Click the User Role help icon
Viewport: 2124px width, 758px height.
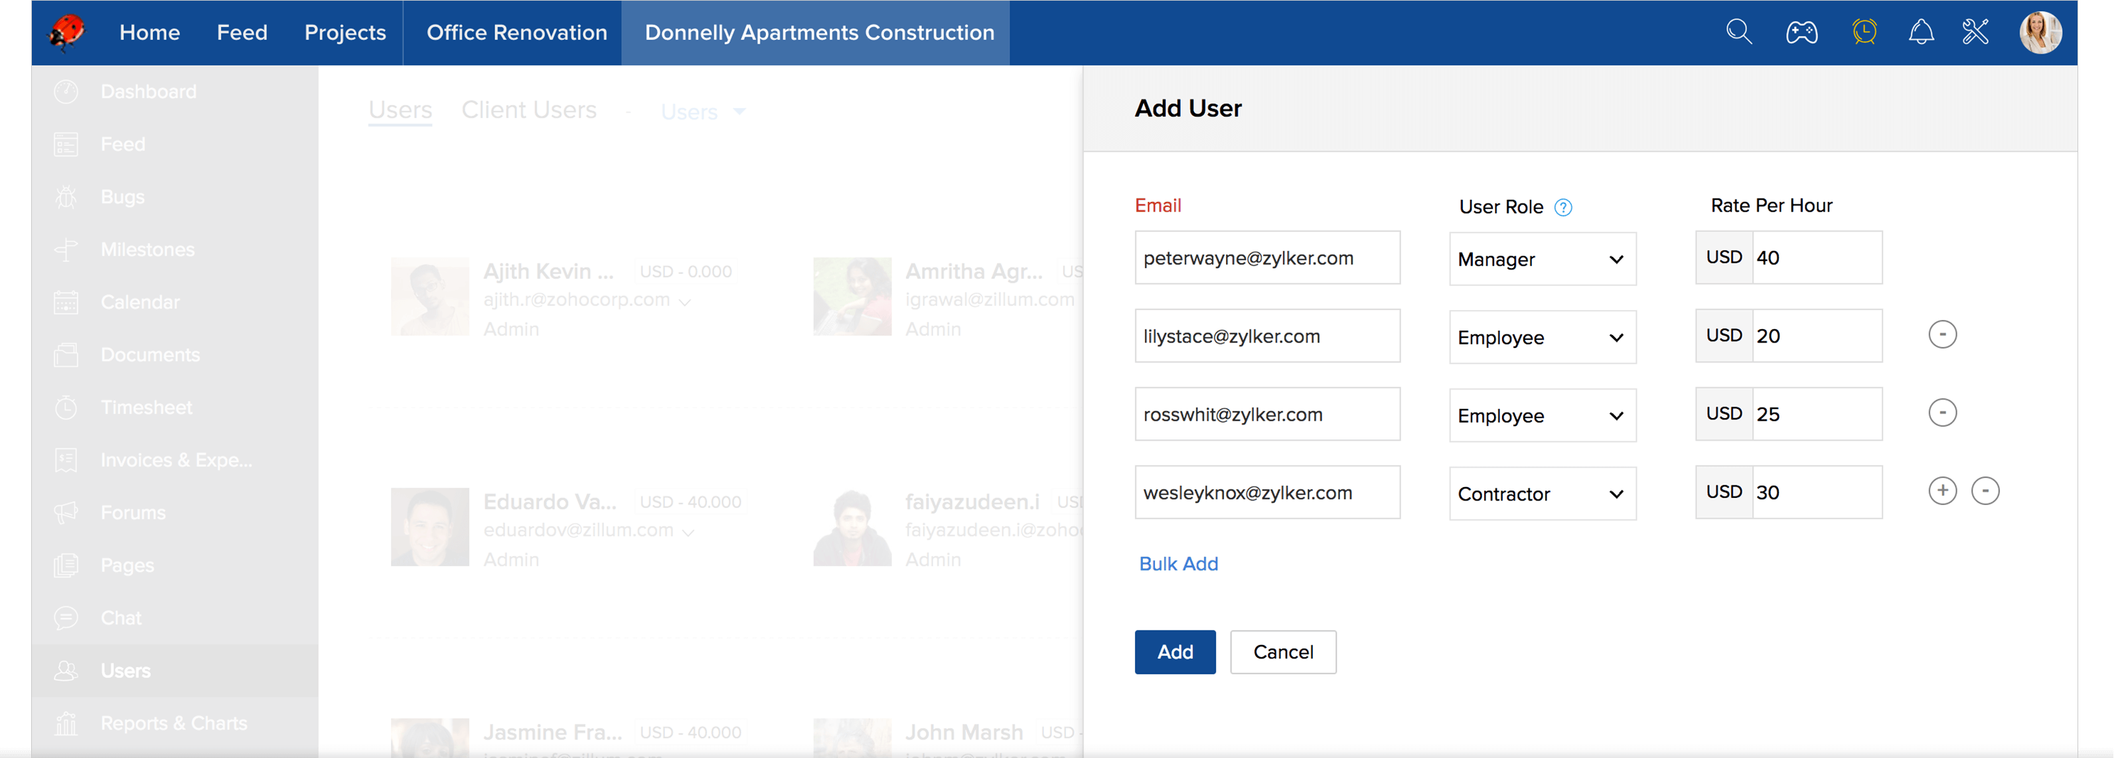click(x=1562, y=207)
